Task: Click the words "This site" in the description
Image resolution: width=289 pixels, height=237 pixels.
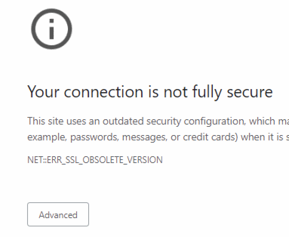Action: pyautogui.click(x=45, y=121)
